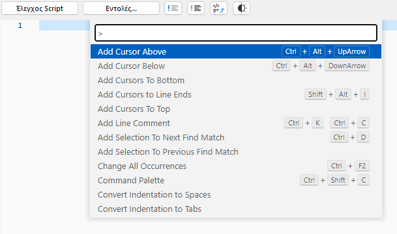The image size is (397, 234).
Task: Choose Convert Indentation to Spaces
Action: pos(236,194)
